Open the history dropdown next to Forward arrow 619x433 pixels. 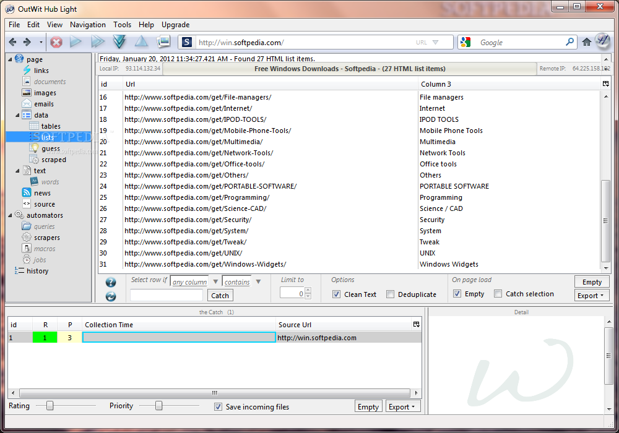pos(41,42)
